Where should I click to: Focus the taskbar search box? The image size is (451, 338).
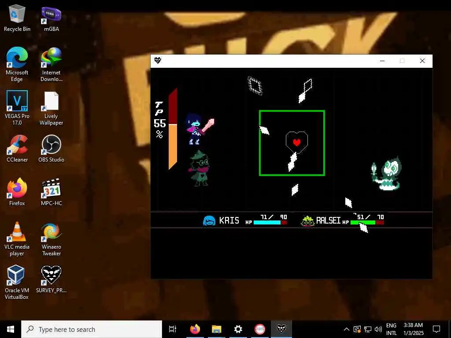[x=92, y=329]
